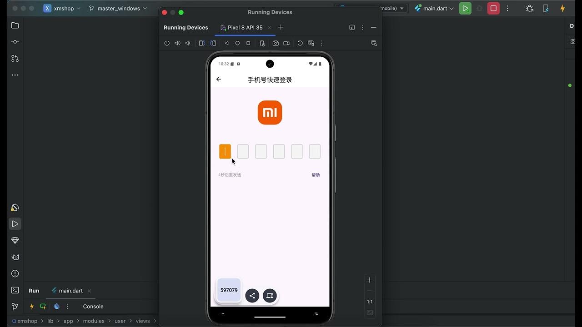Screen dimensions: 582x327
Task: Click the lib breadcrumb
Action: (x=50, y=321)
